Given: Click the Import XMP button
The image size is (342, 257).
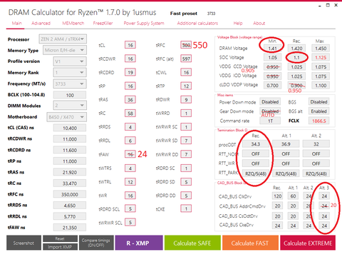Looking at the screenshot, I should [x=60, y=247].
